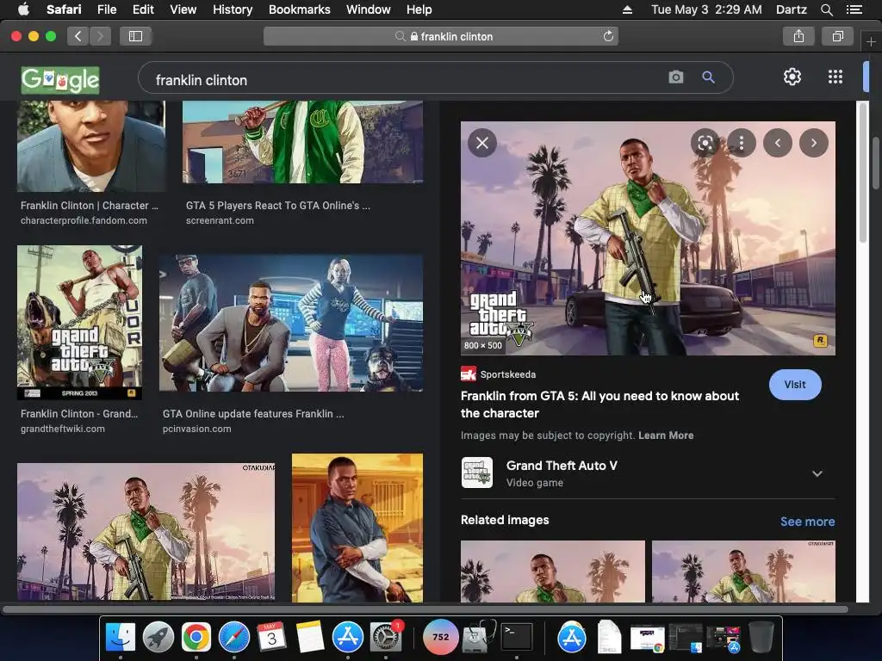Click the search query input field
882x661 pixels.
tap(405, 80)
